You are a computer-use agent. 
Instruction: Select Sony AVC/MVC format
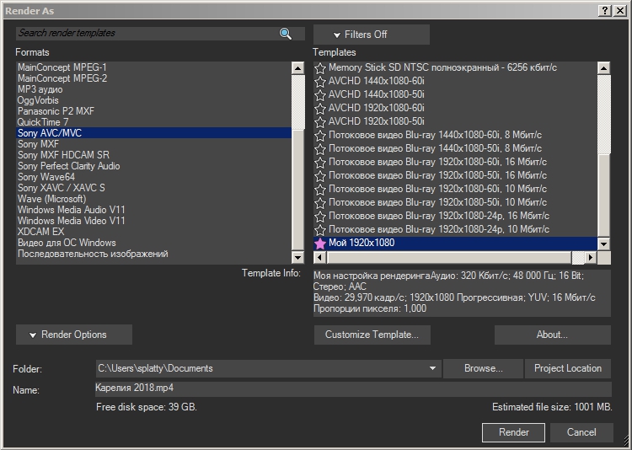(154, 133)
